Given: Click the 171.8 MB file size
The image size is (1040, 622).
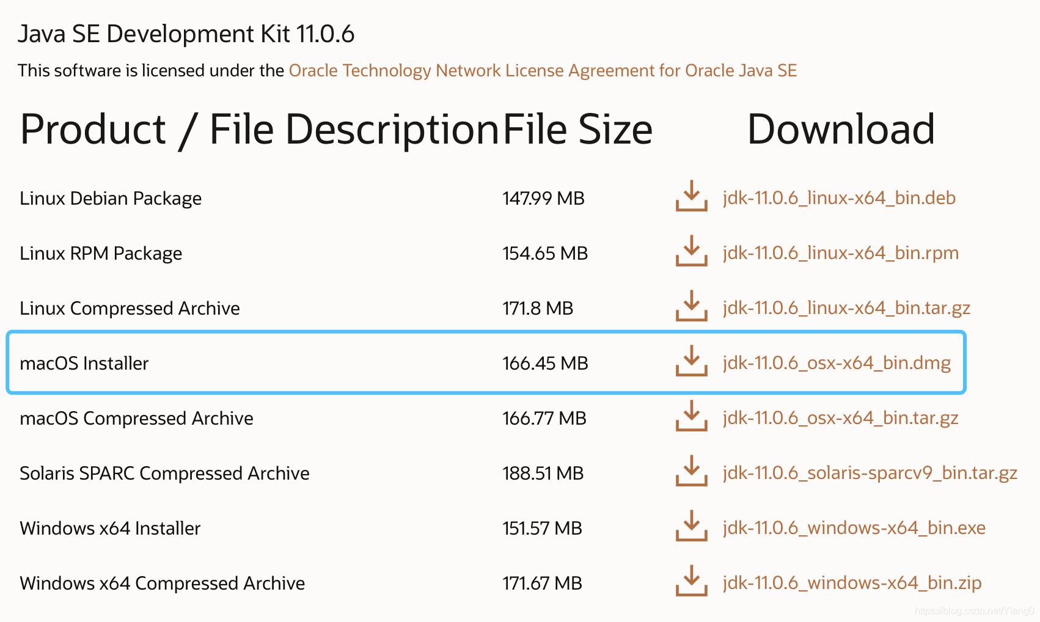Looking at the screenshot, I should click(538, 309).
